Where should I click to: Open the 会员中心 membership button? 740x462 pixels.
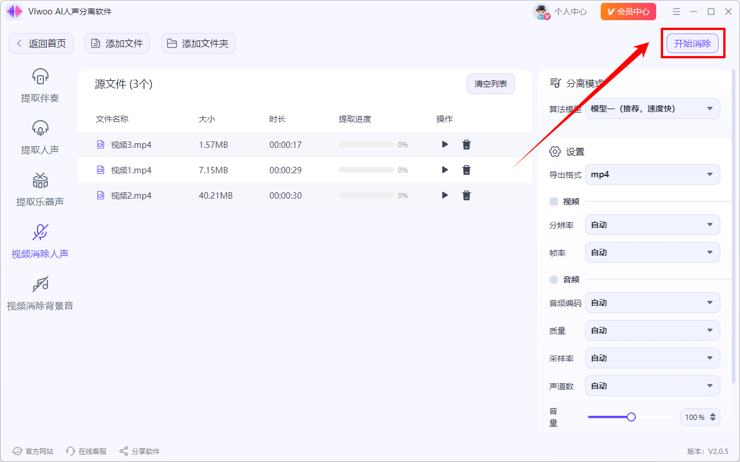pyautogui.click(x=628, y=12)
